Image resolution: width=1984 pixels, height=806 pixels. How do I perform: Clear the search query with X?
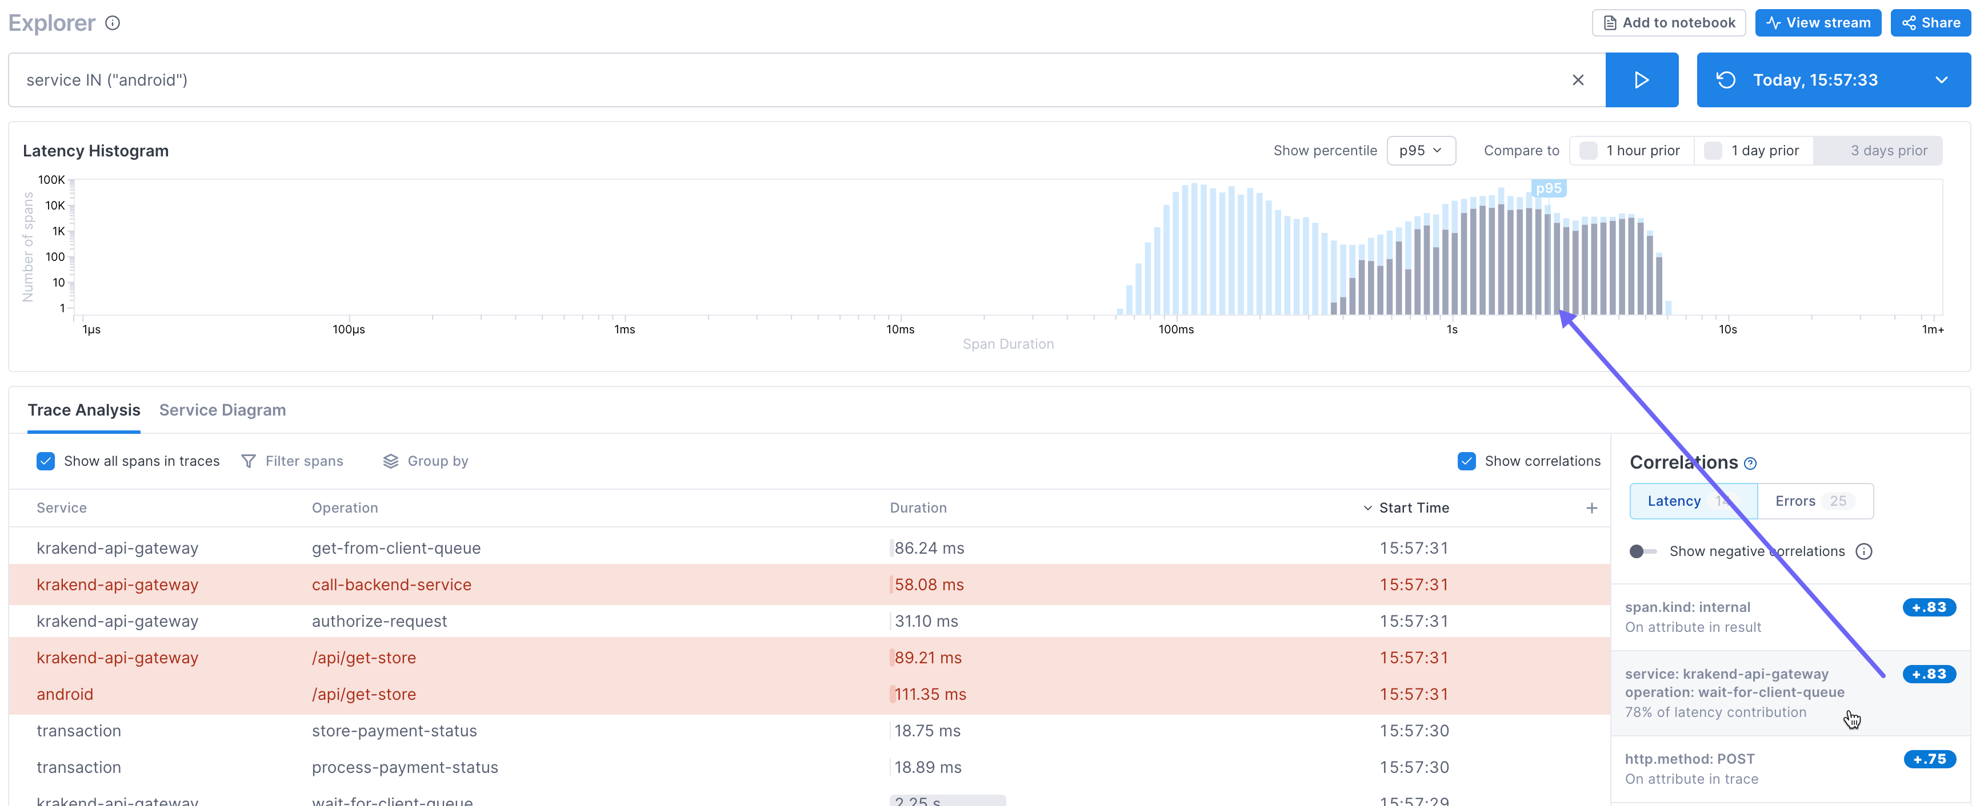tap(1577, 80)
